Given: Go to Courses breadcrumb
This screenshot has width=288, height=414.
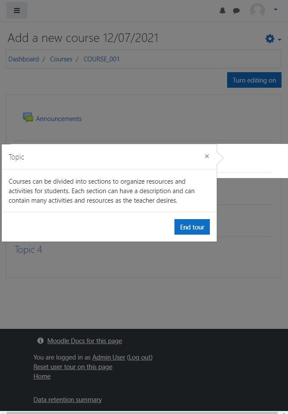Looking at the screenshot, I should point(61,59).
